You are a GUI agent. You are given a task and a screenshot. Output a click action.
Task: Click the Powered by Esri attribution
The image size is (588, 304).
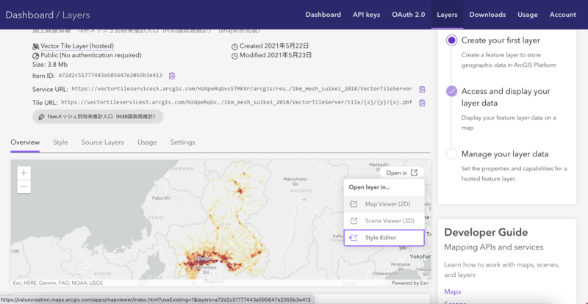[410, 283]
